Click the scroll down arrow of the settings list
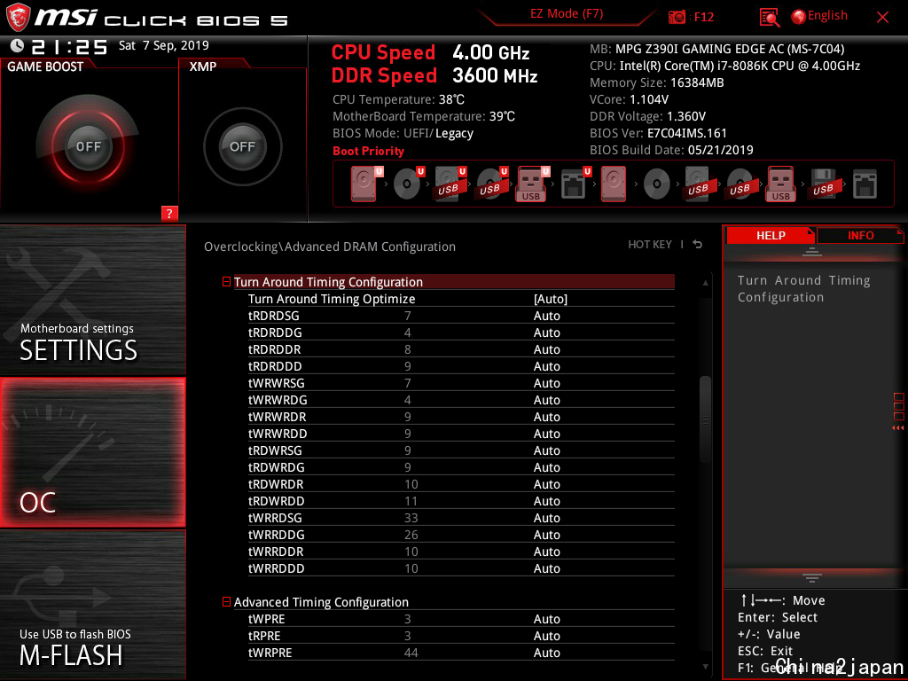The image size is (908, 681). click(705, 667)
